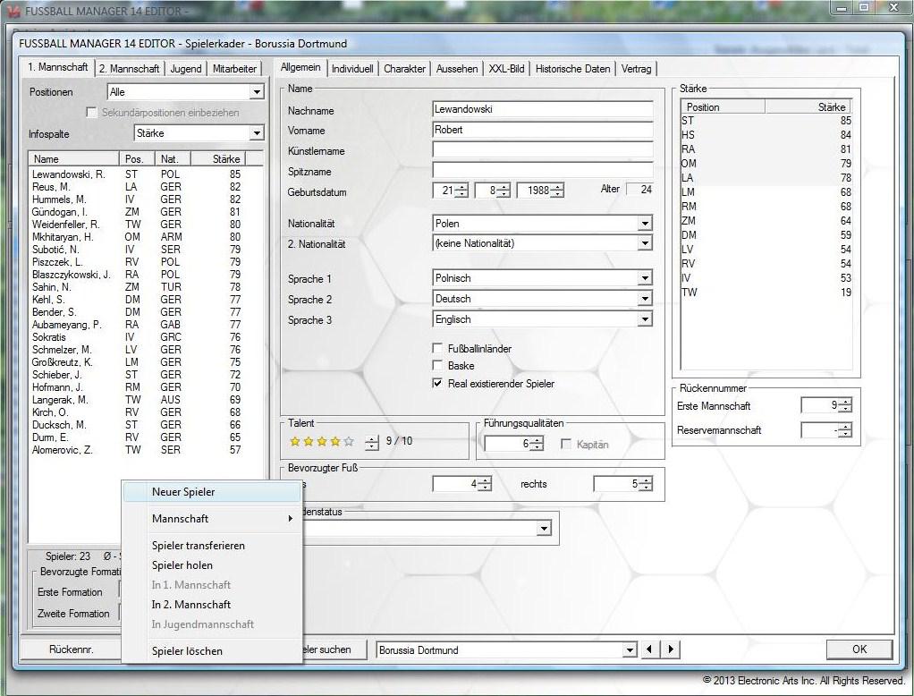Screen dimensions: 914x696
Task: Toggle the Fußballinländer checkbox
Action: [437, 348]
